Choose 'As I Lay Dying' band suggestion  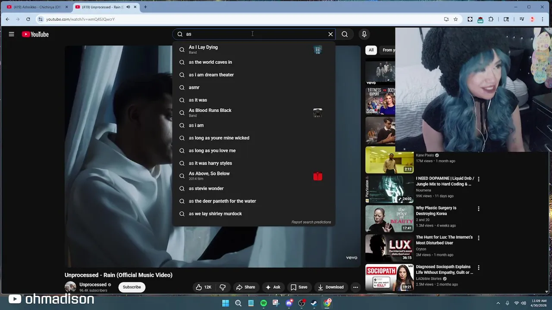click(x=254, y=50)
